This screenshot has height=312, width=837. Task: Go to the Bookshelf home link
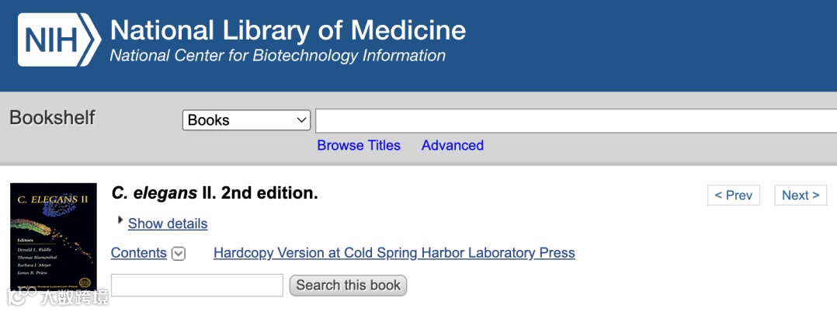[x=52, y=118]
